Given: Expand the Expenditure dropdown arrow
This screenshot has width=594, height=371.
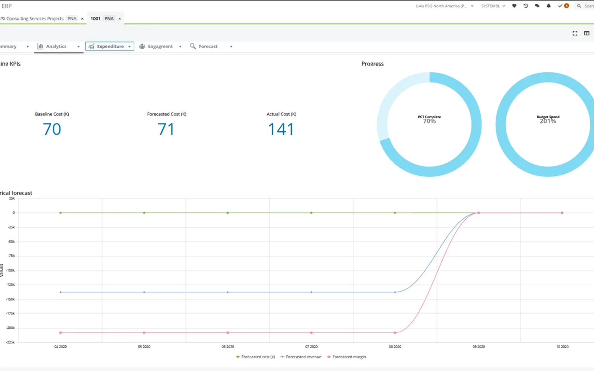Looking at the screenshot, I should [130, 47].
